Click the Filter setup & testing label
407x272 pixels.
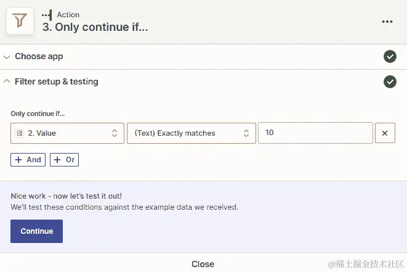tap(57, 81)
